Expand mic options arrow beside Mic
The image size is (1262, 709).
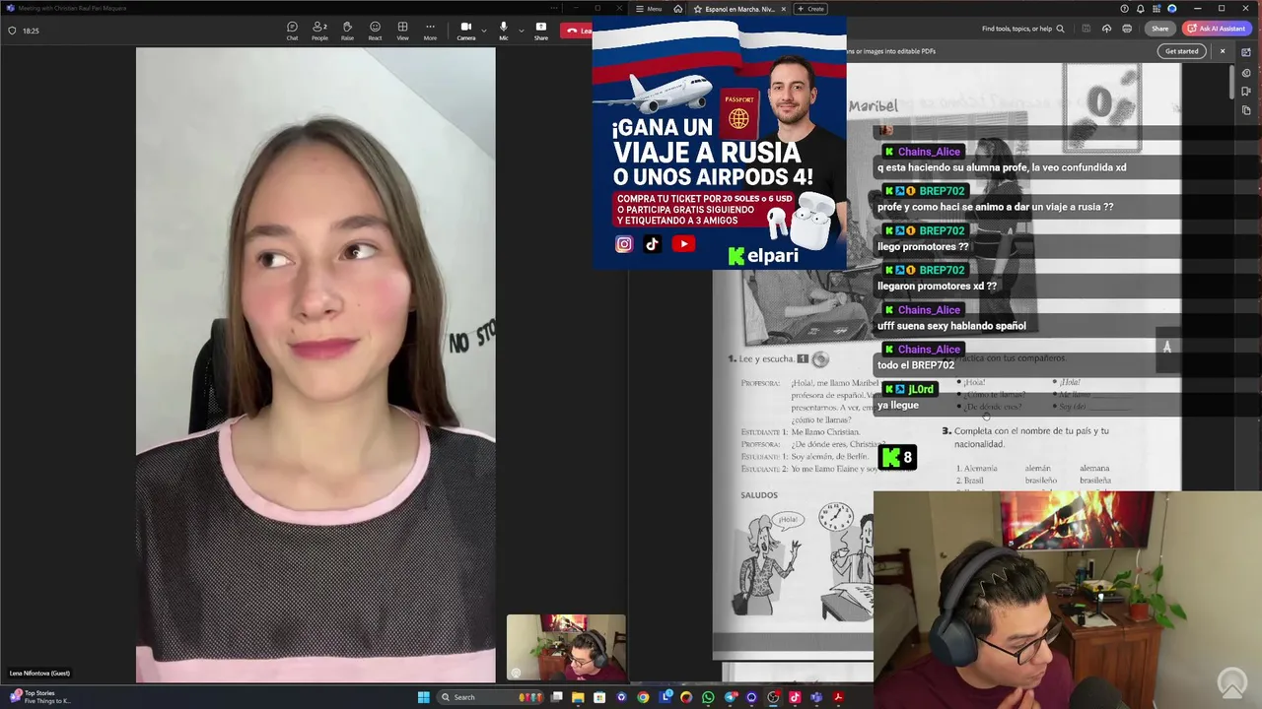click(x=522, y=31)
